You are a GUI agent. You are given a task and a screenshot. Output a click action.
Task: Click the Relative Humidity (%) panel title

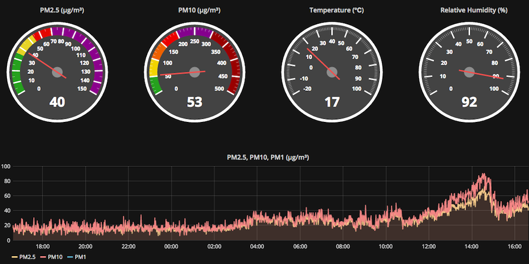tap(469, 10)
